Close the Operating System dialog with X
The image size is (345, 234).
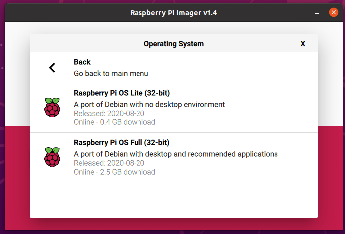tap(303, 44)
